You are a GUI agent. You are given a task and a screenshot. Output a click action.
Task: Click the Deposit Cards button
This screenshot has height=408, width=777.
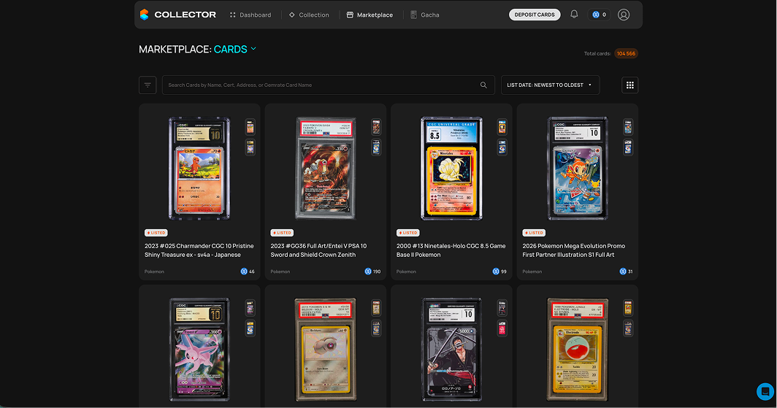[535, 15]
